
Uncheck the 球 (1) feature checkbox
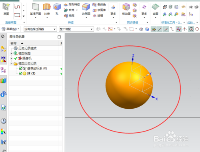coord(20,73)
